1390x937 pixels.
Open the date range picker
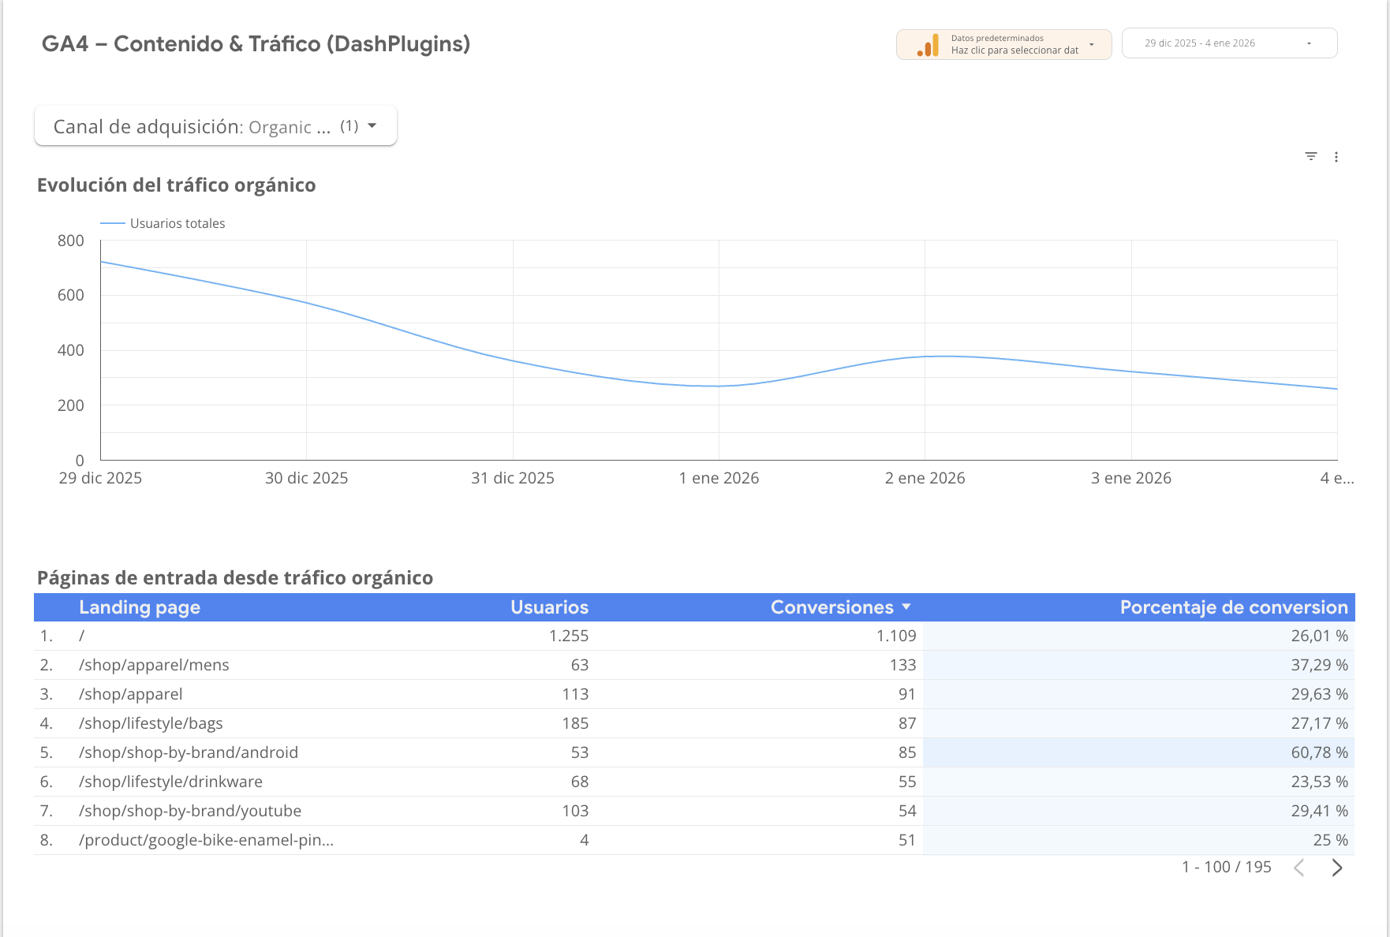(x=1228, y=43)
